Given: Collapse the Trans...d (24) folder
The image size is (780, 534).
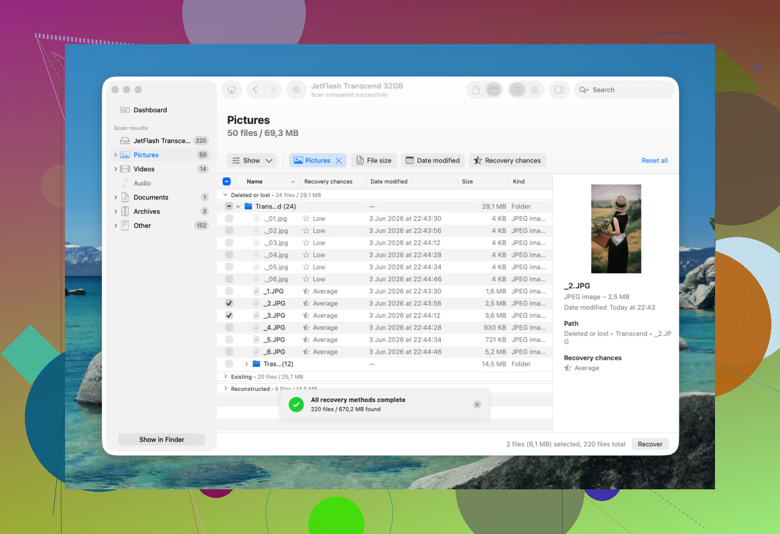Looking at the screenshot, I should click(x=238, y=207).
